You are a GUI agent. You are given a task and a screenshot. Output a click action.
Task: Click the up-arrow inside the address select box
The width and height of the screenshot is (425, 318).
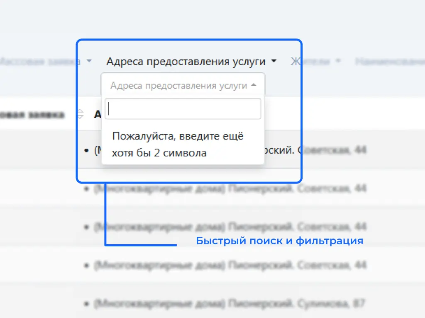point(254,86)
